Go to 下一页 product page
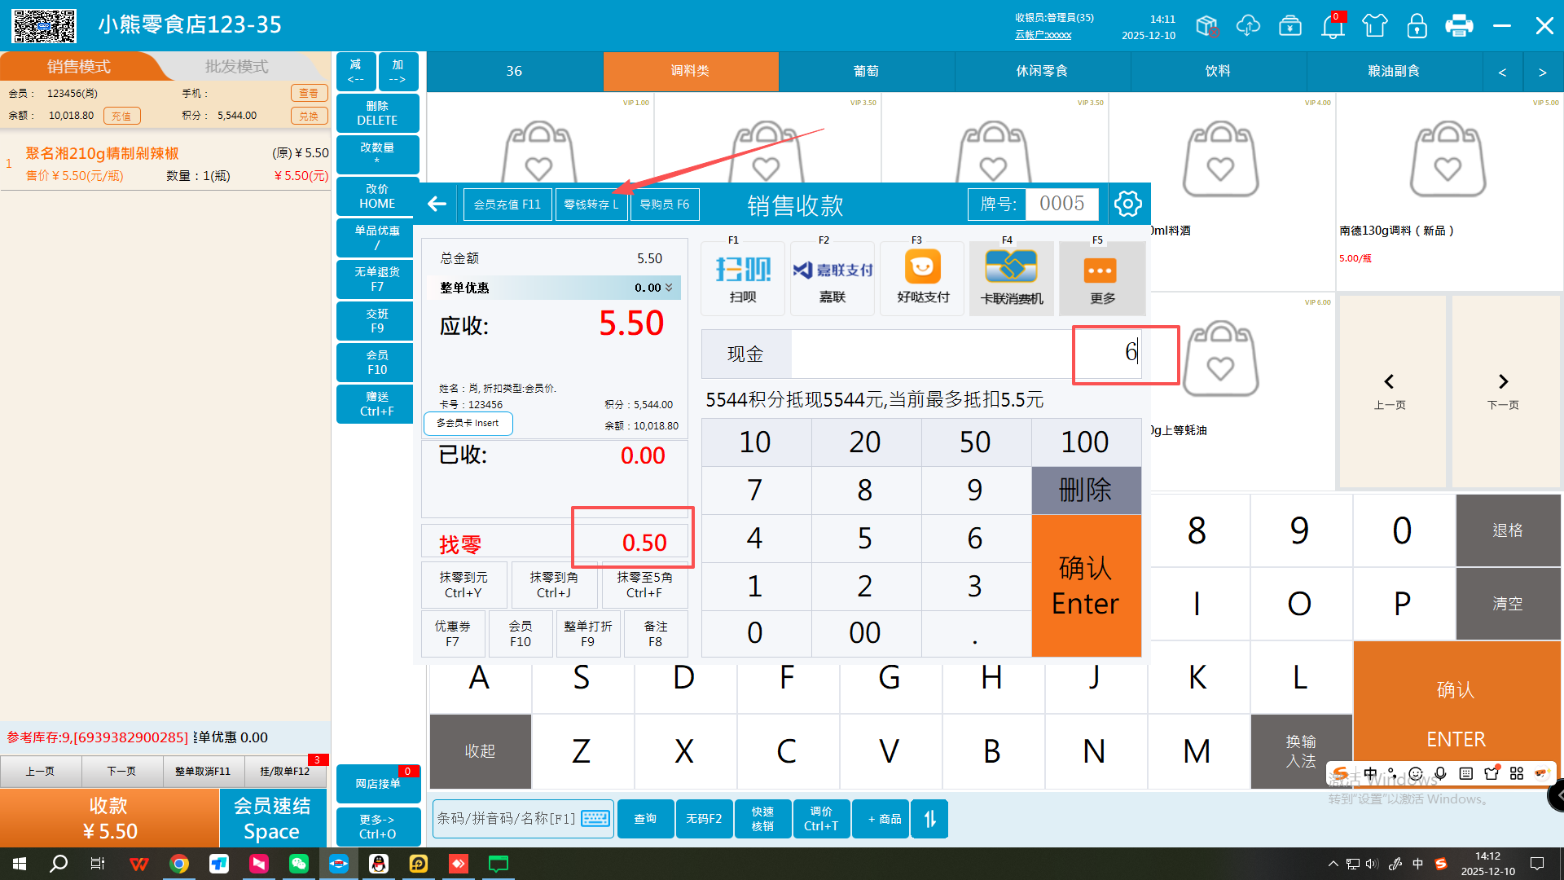This screenshot has width=1564, height=880. tap(1503, 391)
